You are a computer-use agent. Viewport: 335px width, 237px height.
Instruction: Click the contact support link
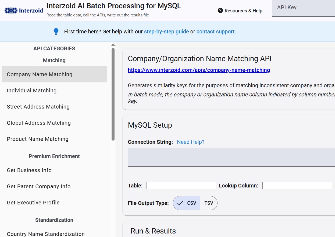pyautogui.click(x=216, y=32)
